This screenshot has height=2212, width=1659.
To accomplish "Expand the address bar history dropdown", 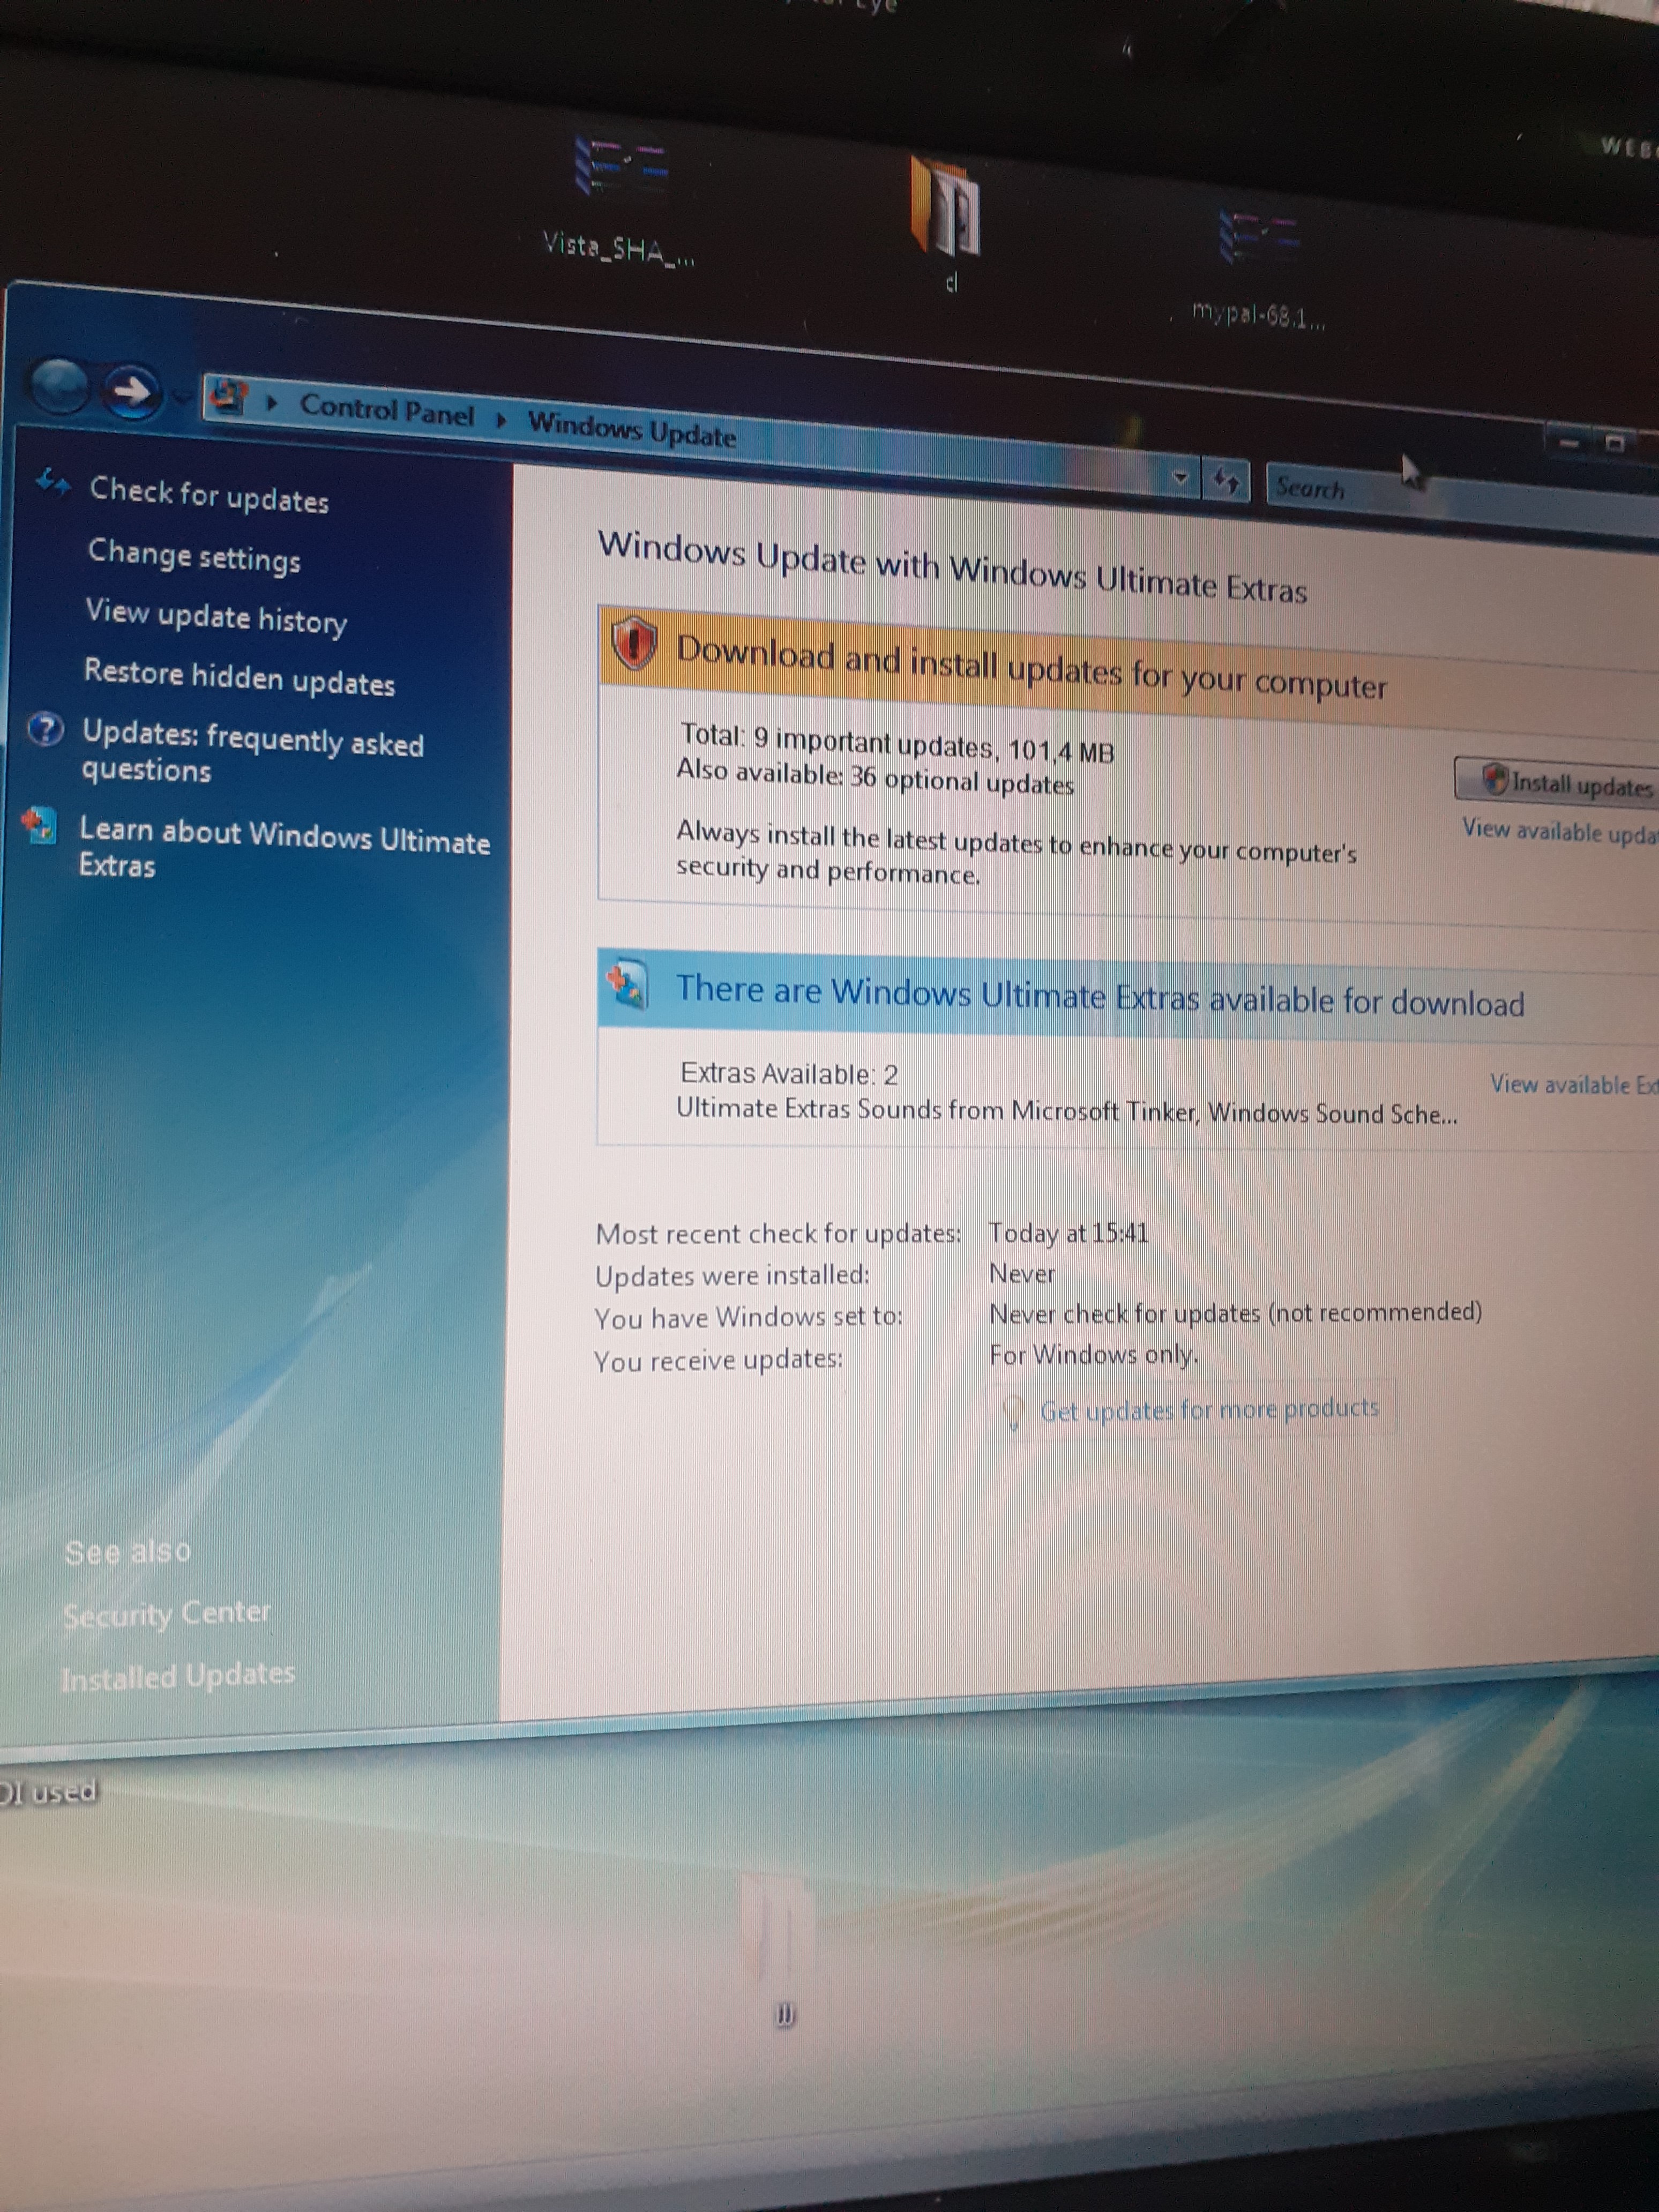I will 1180,477.
